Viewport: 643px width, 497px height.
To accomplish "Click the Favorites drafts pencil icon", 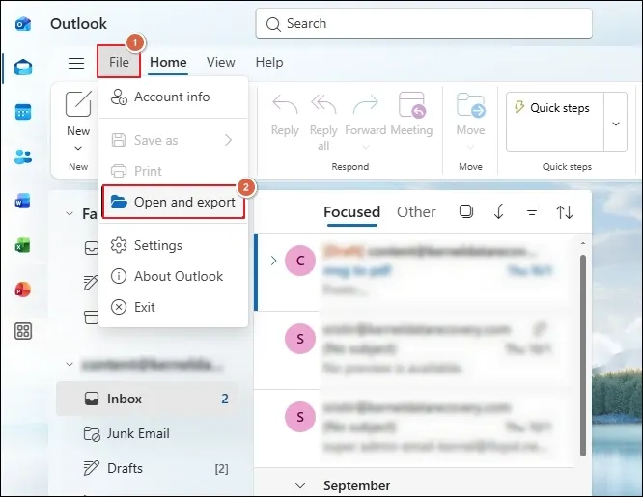I will [92, 283].
